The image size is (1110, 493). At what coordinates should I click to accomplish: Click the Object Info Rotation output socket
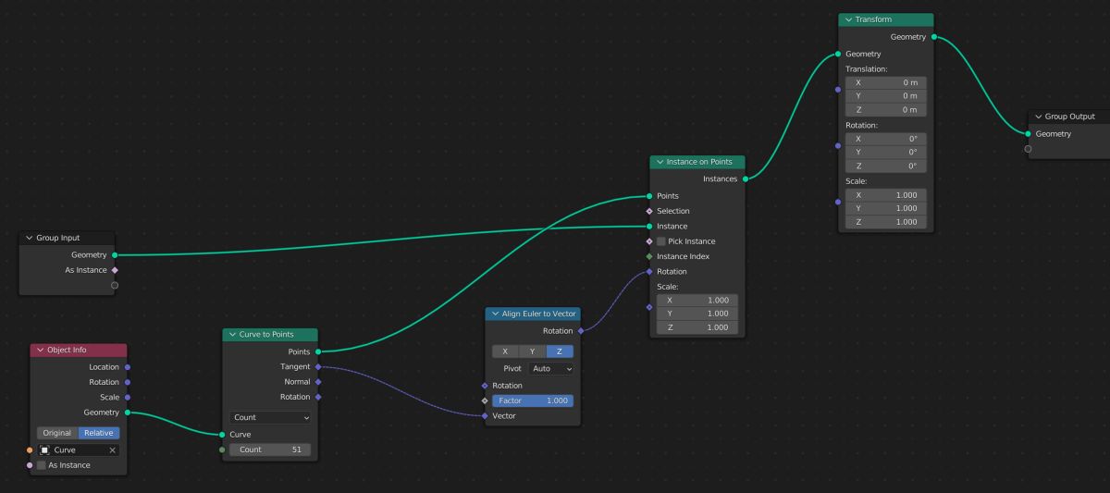[127, 382]
